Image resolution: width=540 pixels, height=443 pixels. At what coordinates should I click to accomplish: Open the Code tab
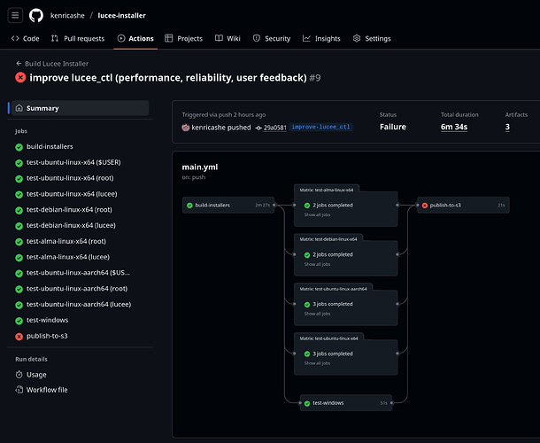[25, 39]
